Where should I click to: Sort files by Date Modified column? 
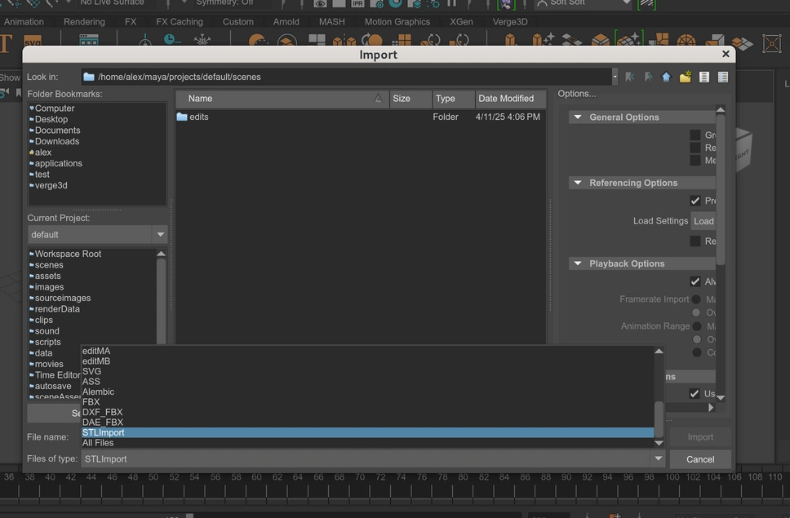tap(510, 99)
